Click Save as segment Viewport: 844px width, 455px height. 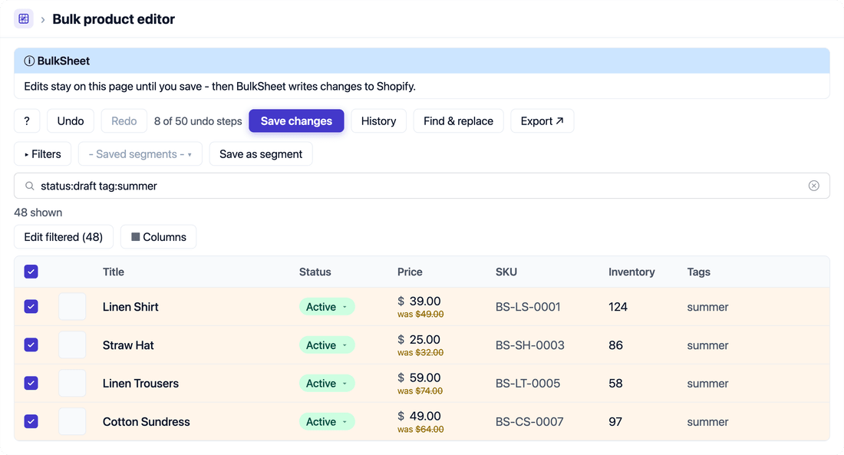pyautogui.click(x=261, y=154)
